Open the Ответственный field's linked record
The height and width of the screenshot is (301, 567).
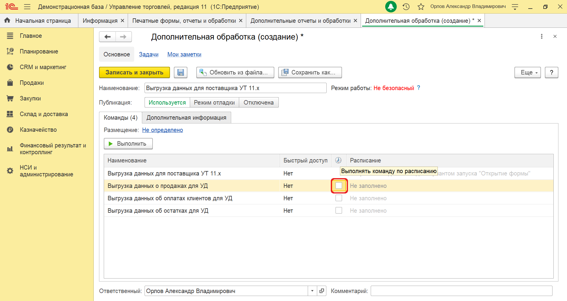point(322,291)
